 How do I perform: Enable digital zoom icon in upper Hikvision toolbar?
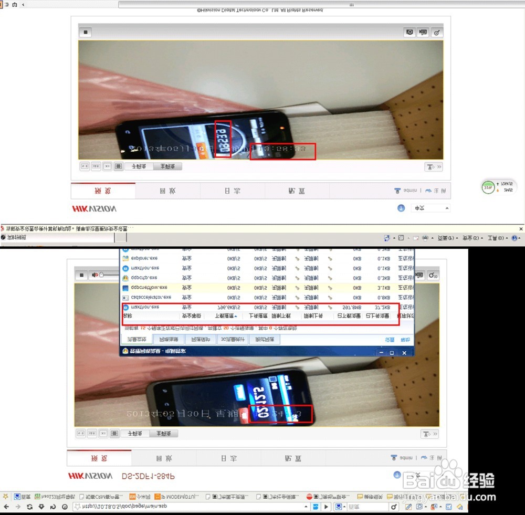[437, 33]
